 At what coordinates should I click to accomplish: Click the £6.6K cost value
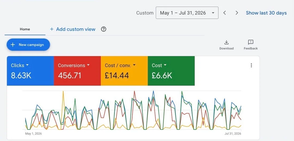click(x=162, y=76)
